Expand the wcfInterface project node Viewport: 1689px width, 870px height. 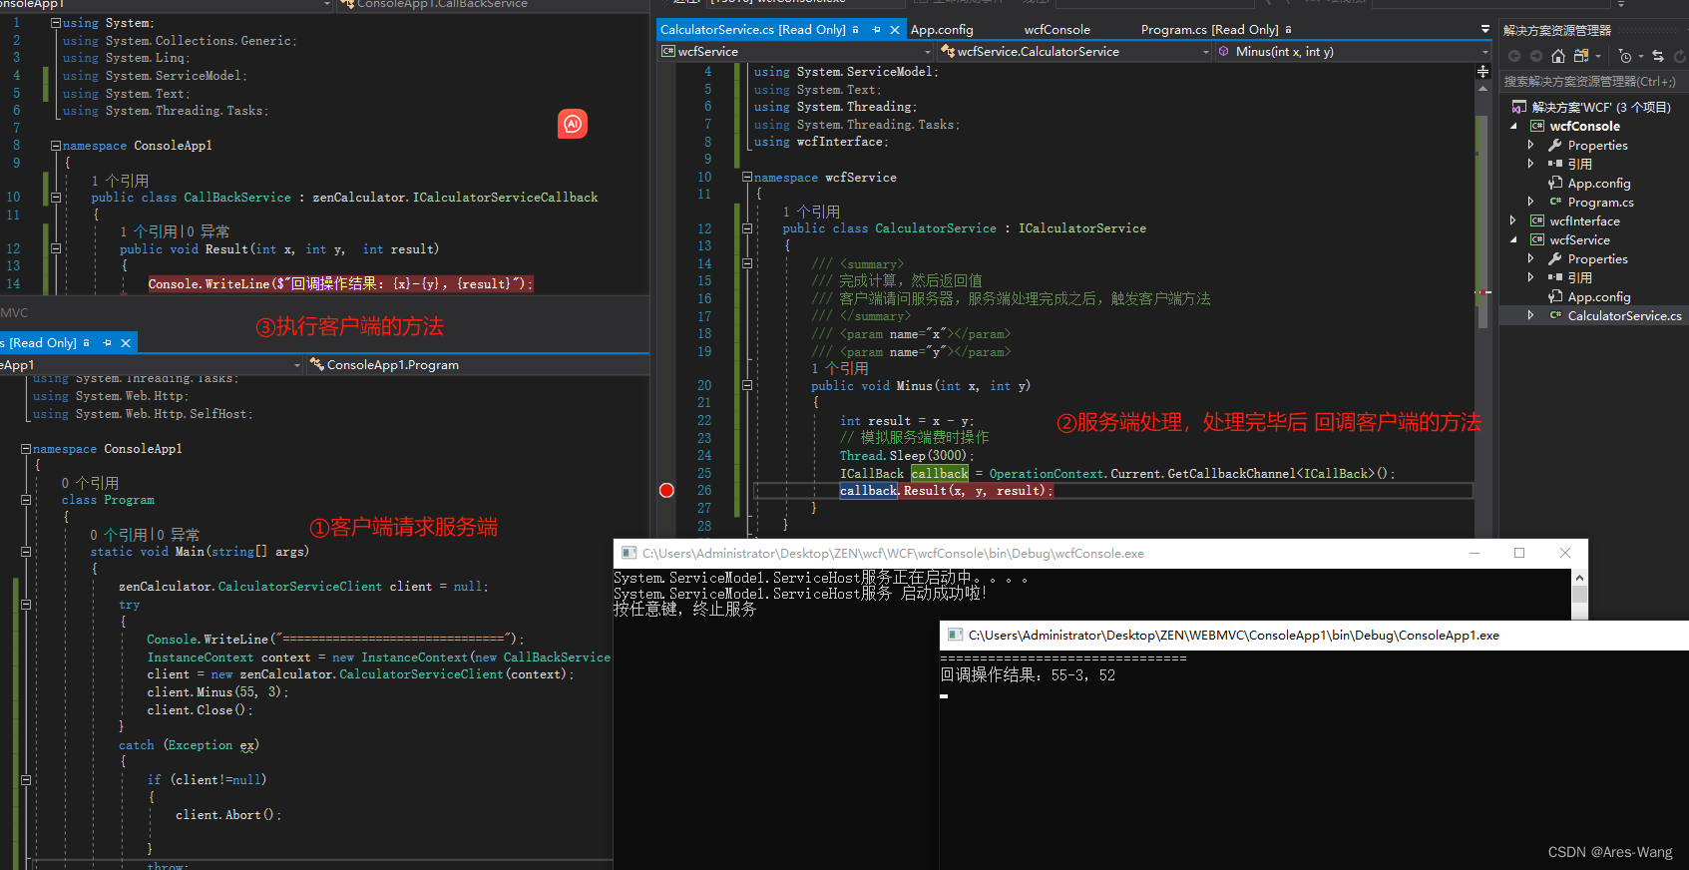1513,220
